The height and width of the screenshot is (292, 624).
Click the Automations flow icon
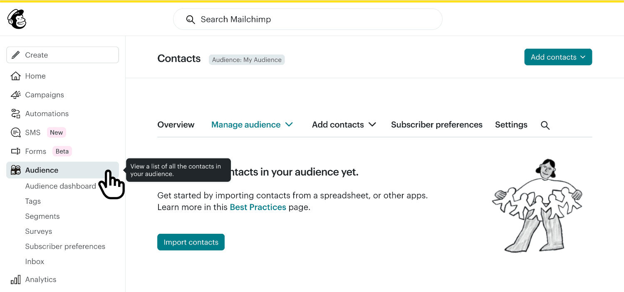click(x=15, y=114)
